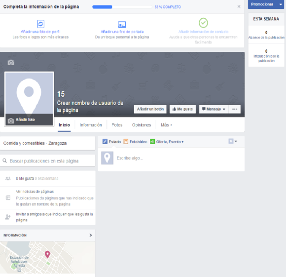This screenshot has width=286, height=277.
Task: Select the Oferta, Evento composer option
Action: pyautogui.click(x=167, y=142)
